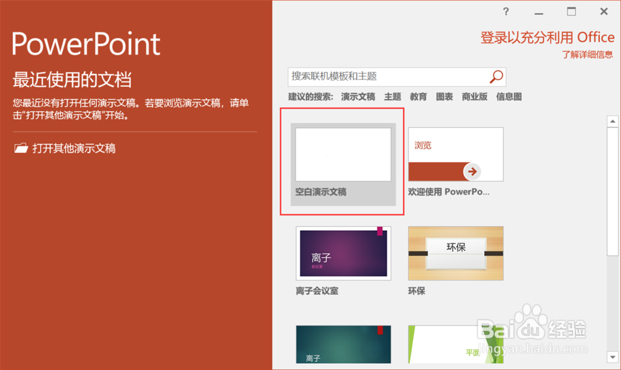The height and width of the screenshot is (370, 621).
Task: Click the folder icon beside 打开其他演示文稿
Action: pyautogui.click(x=21, y=148)
